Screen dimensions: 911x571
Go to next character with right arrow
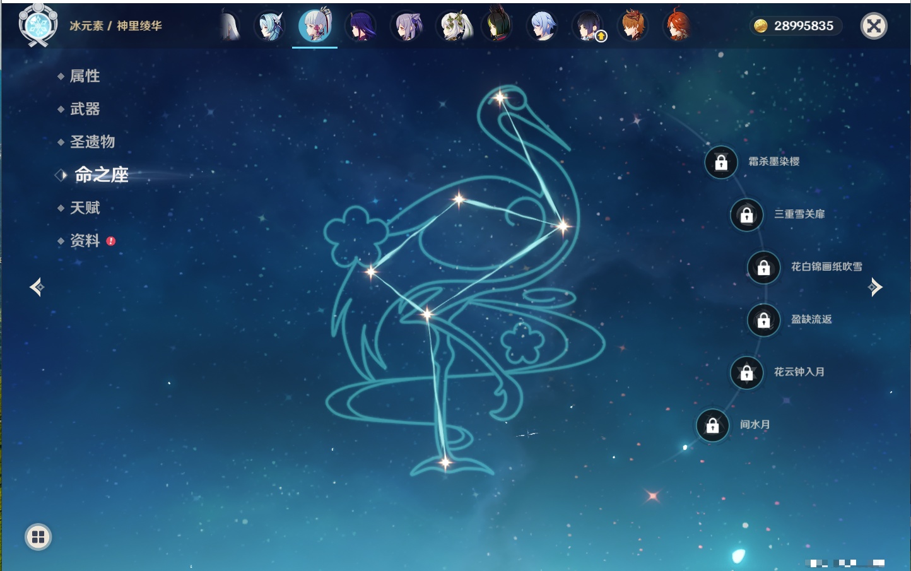(x=875, y=287)
